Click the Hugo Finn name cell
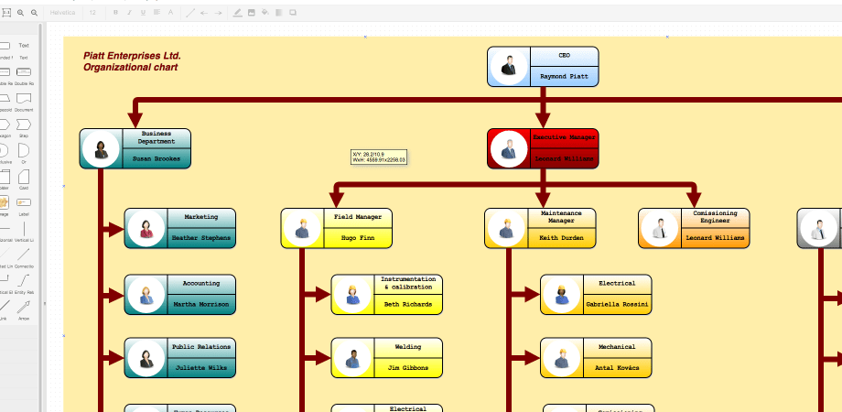This screenshot has height=412, width=842. point(358,238)
